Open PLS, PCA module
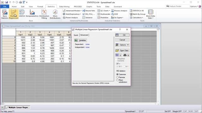Image resolution: width=202 pixels, height=113 pixels. coord(89,14)
